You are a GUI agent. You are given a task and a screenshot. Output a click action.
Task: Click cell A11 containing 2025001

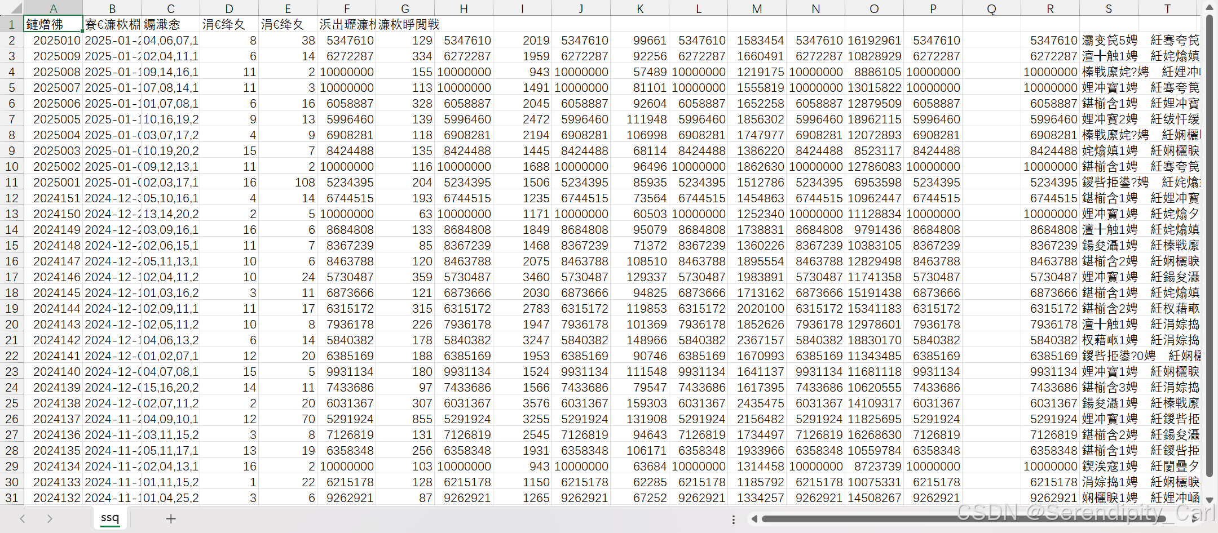click(x=54, y=182)
